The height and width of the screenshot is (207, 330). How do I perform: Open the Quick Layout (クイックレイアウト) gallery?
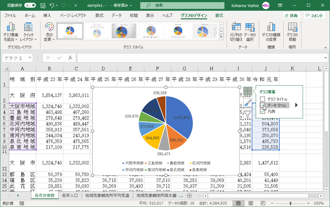(28, 32)
